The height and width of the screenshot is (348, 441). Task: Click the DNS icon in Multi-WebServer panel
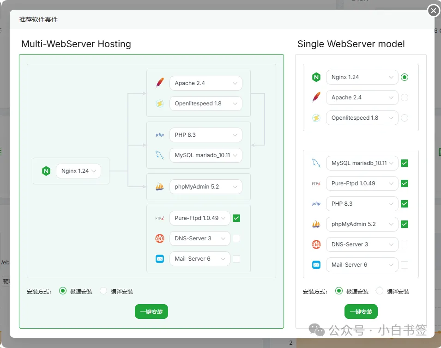pyautogui.click(x=160, y=238)
